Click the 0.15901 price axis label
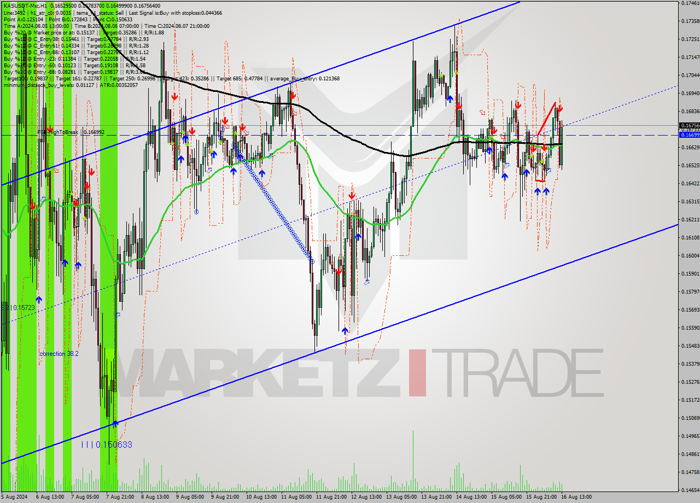This screenshot has width=700, height=503. [x=690, y=274]
